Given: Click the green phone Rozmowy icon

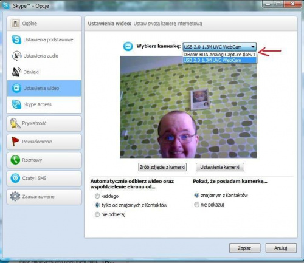Looking at the screenshot, I should [x=15, y=160].
